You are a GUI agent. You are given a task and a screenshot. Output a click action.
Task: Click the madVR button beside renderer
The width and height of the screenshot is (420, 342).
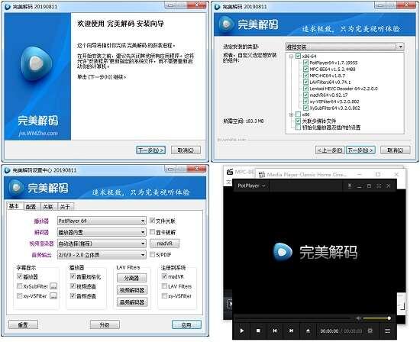(164, 244)
